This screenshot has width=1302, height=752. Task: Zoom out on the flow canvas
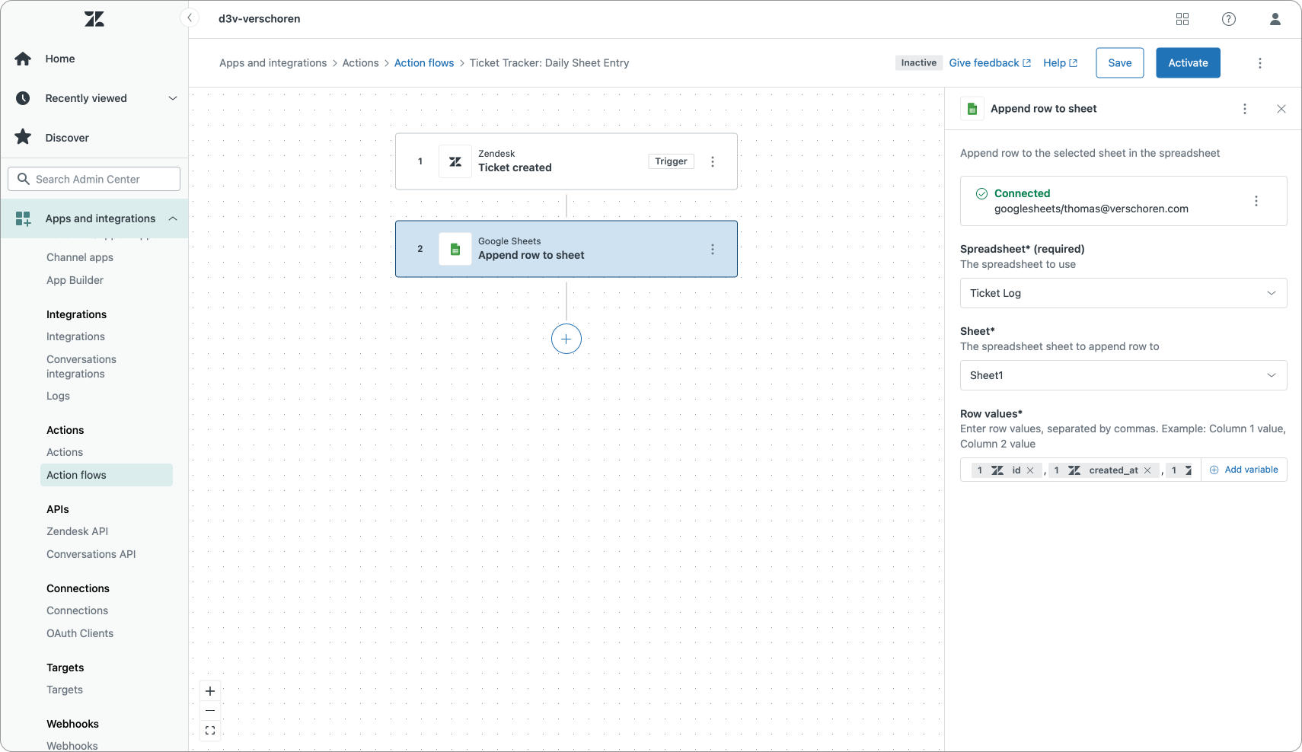[210, 711]
